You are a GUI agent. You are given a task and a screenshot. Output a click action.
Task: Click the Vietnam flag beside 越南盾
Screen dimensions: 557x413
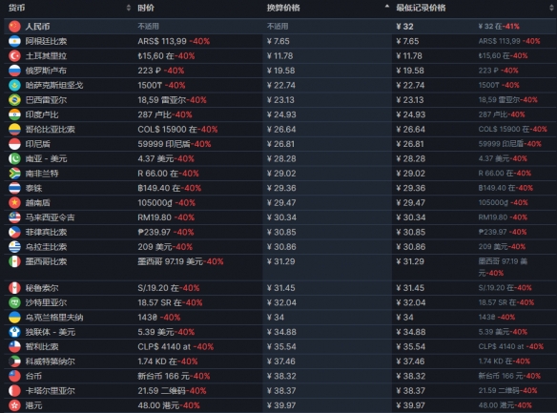[14, 202]
